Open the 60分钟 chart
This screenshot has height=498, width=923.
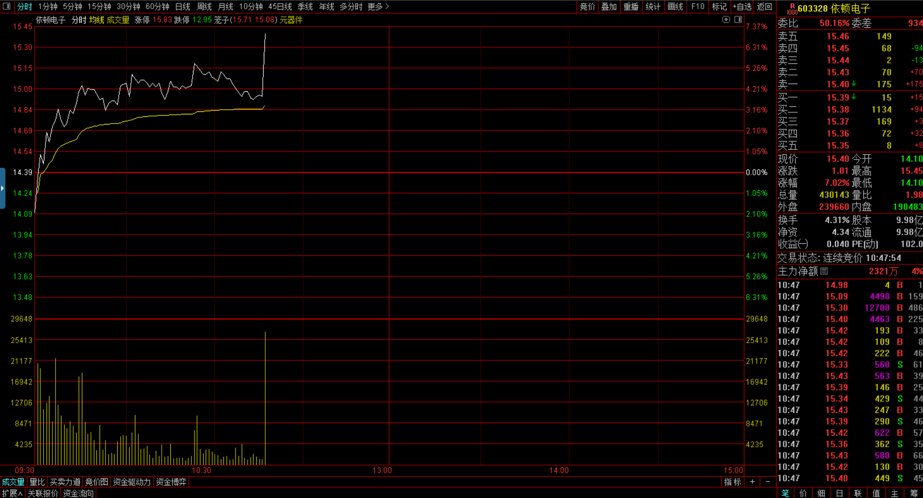157,6
